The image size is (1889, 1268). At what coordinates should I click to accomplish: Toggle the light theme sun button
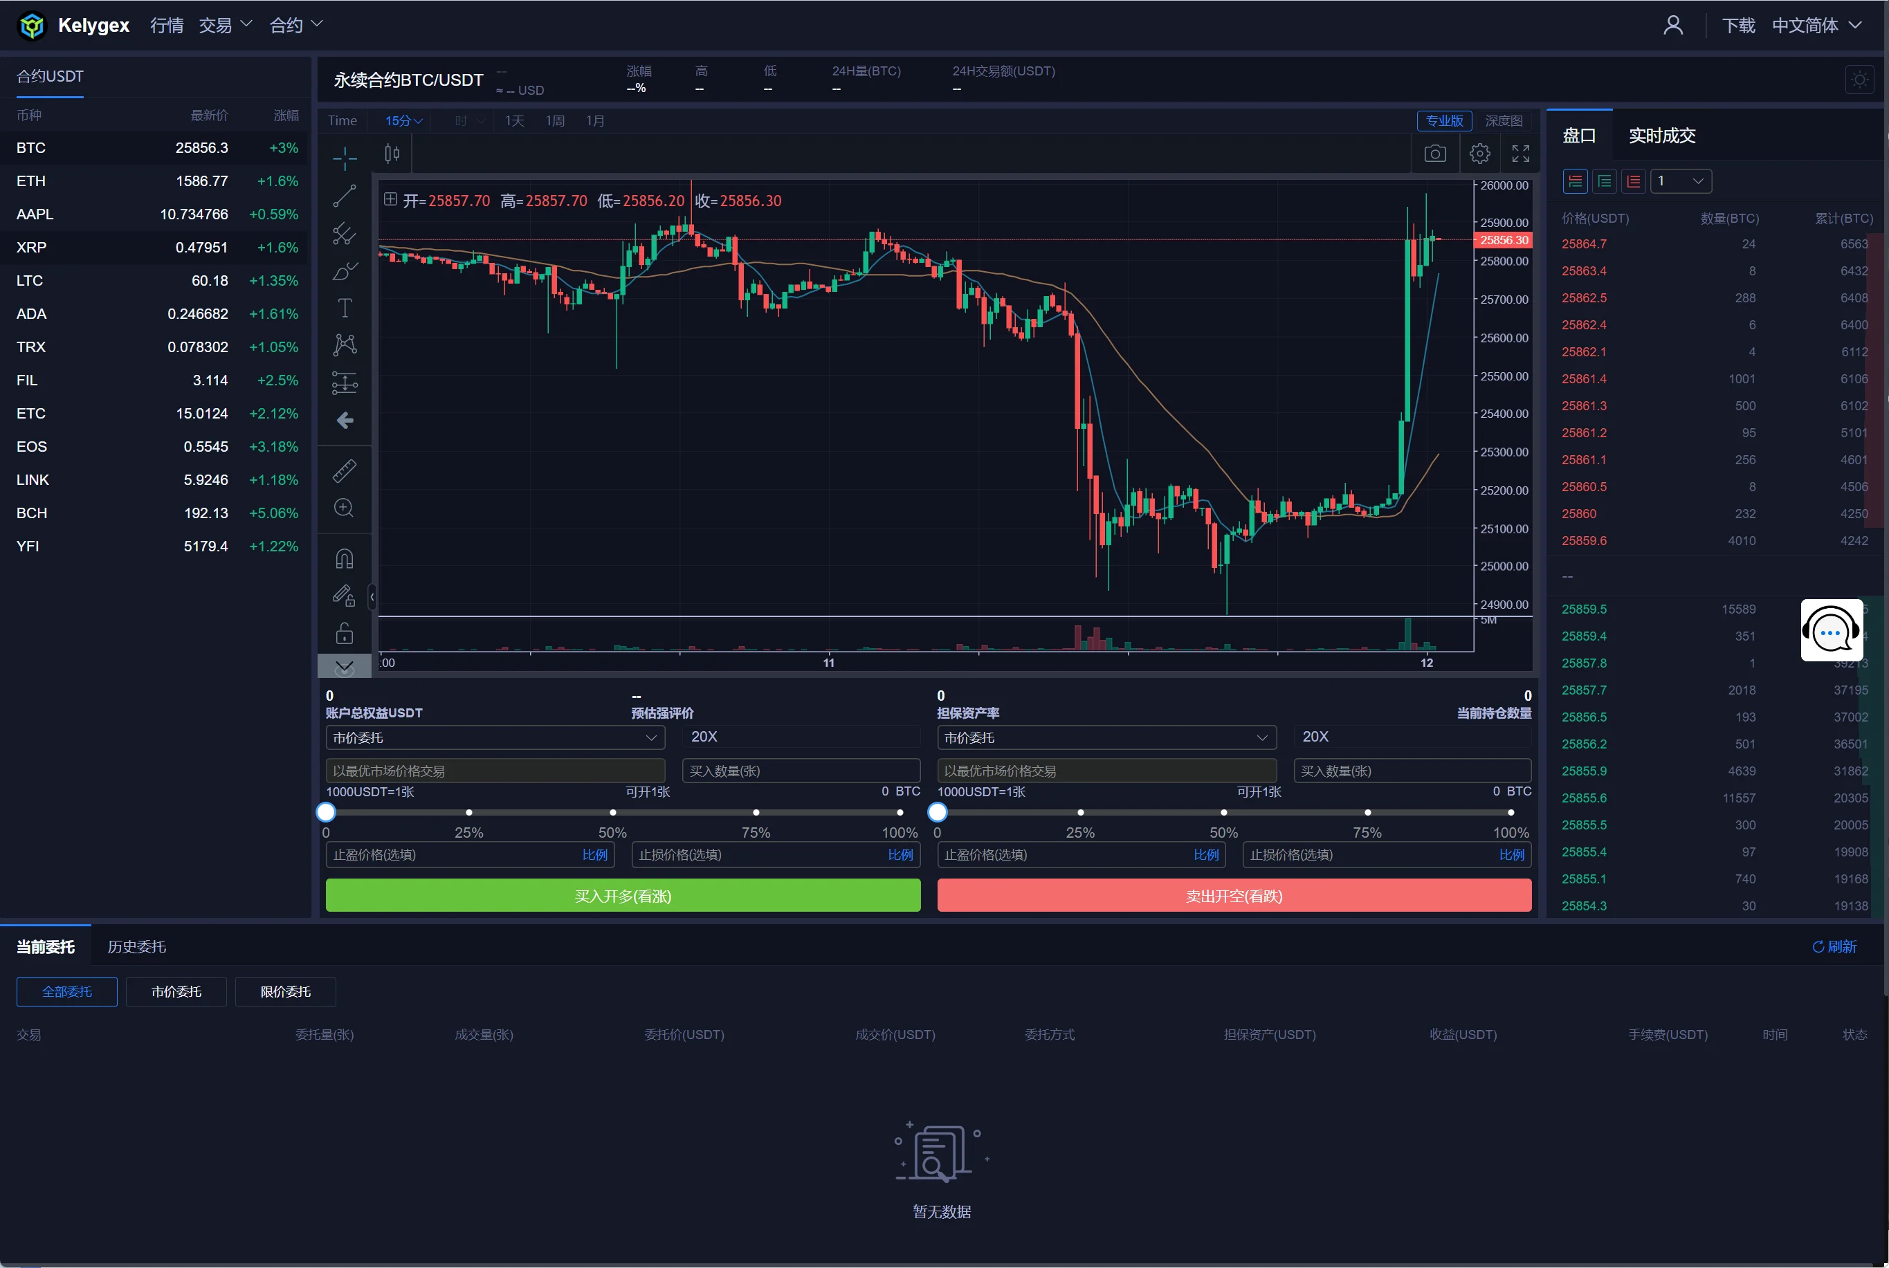pyautogui.click(x=1859, y=80)
